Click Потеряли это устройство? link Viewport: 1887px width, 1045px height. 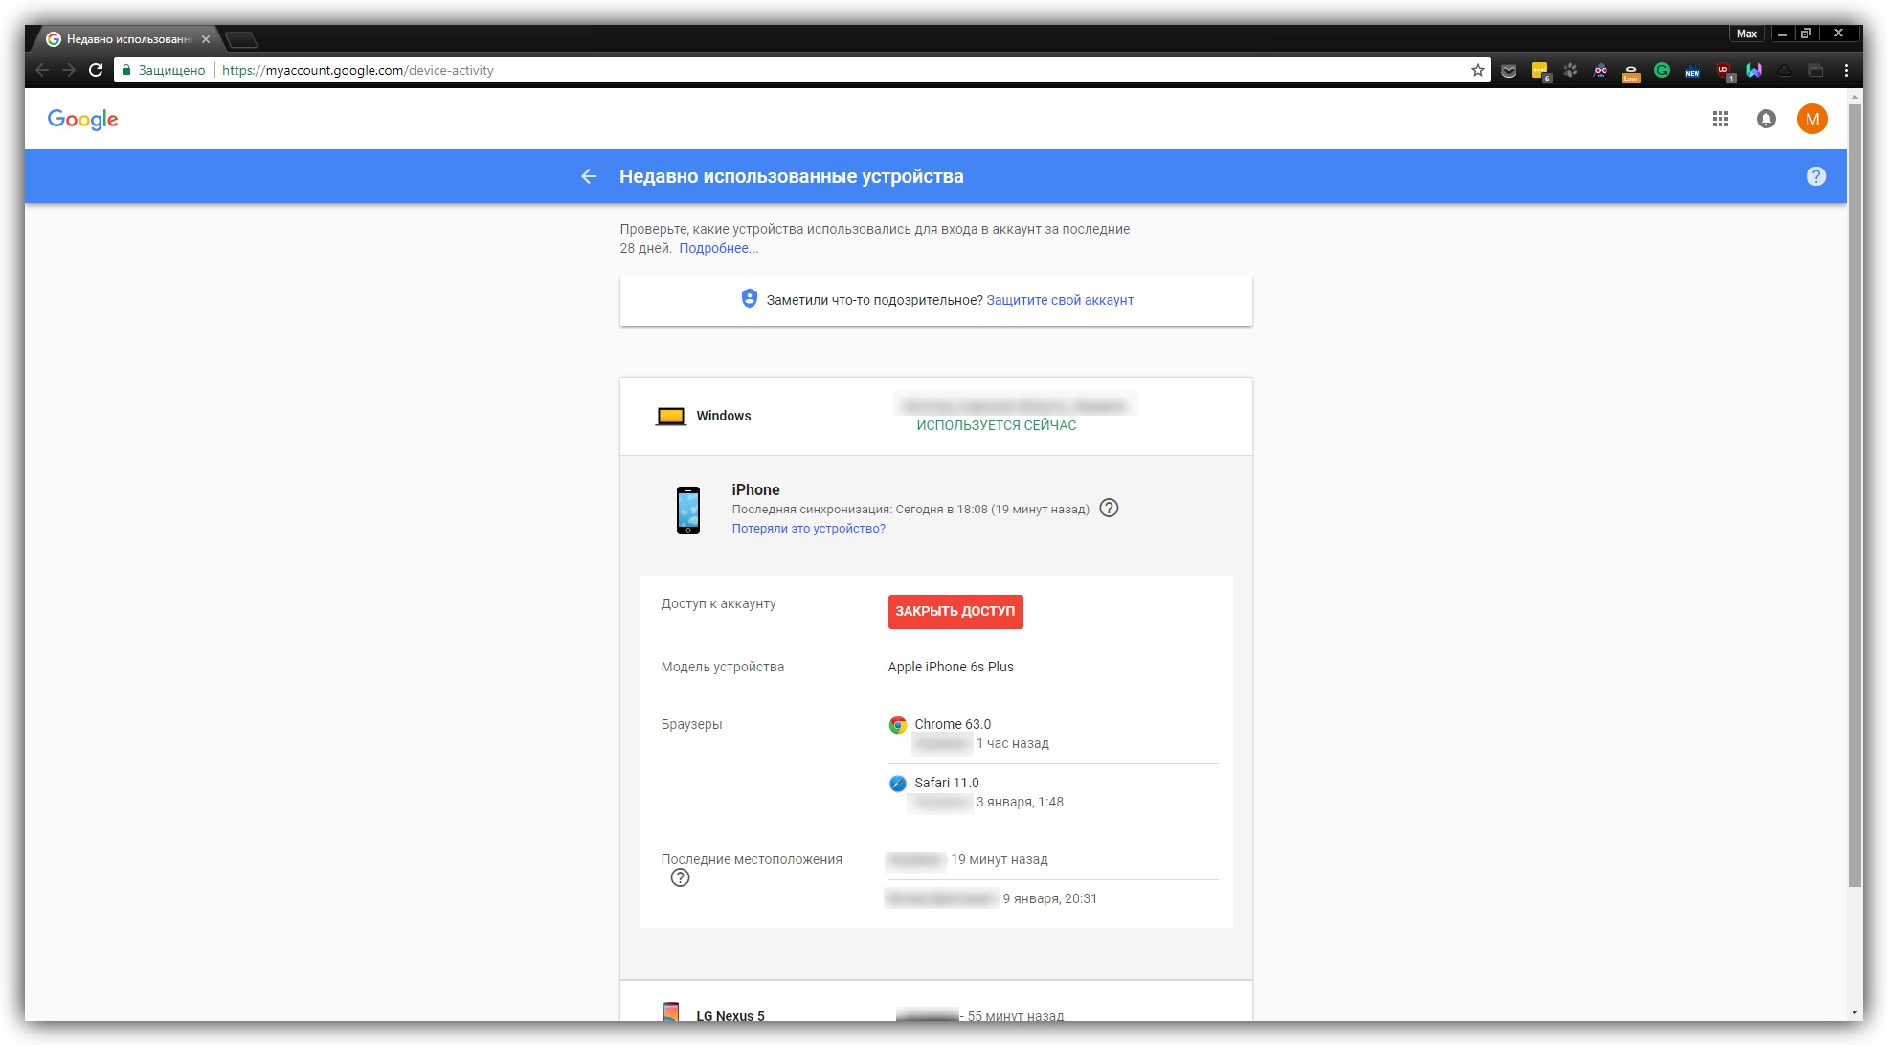point(808,528)
